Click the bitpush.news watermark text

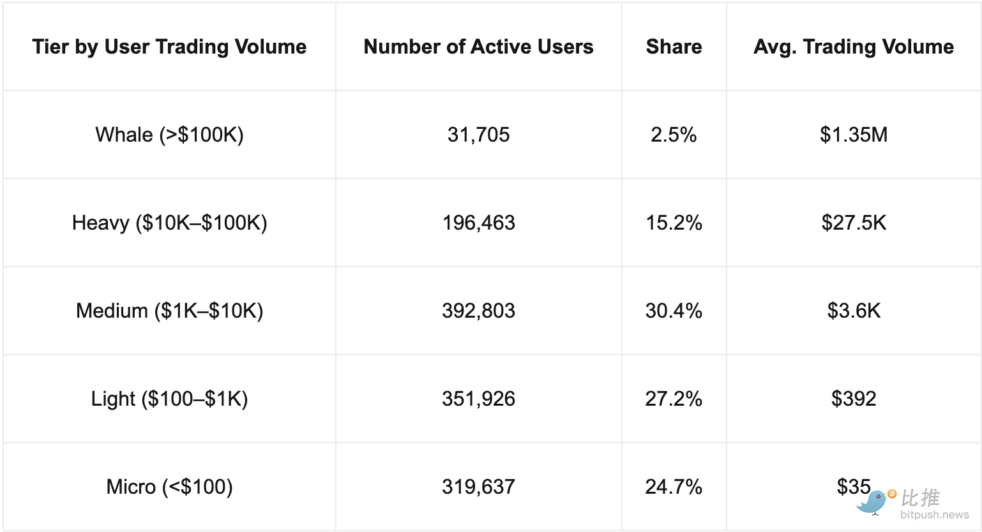(x=935, y=515)
